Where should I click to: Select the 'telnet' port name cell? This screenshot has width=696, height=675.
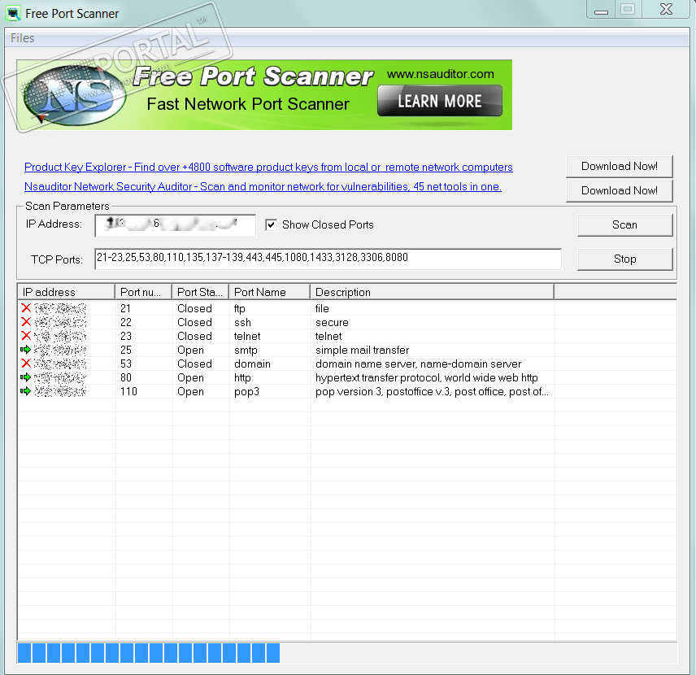tap(247, 336)
